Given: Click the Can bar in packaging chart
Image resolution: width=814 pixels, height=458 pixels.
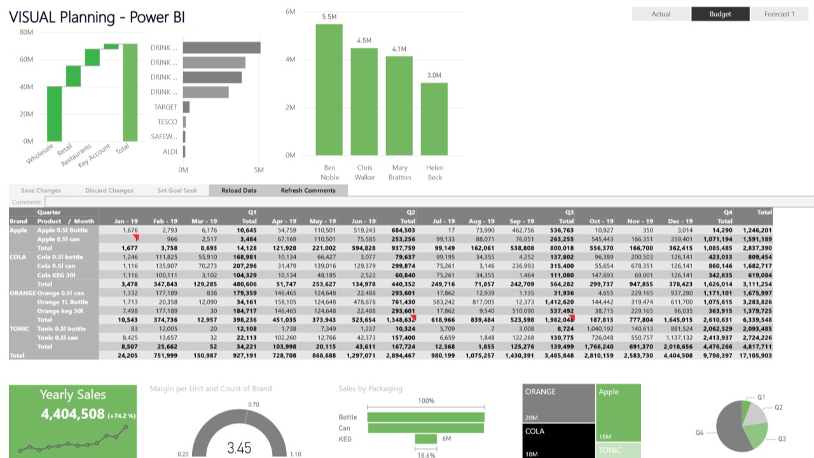Looking at the screenshot, I should pos(425,428).
